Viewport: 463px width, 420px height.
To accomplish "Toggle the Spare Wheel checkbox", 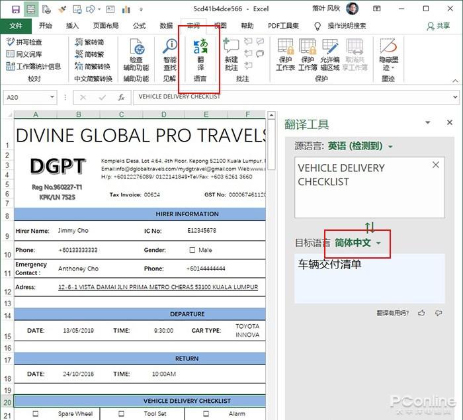I will tap(36, 413).
